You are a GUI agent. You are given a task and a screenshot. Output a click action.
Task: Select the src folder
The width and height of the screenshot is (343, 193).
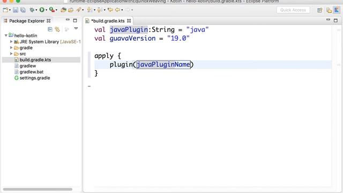tap(23, 54)
